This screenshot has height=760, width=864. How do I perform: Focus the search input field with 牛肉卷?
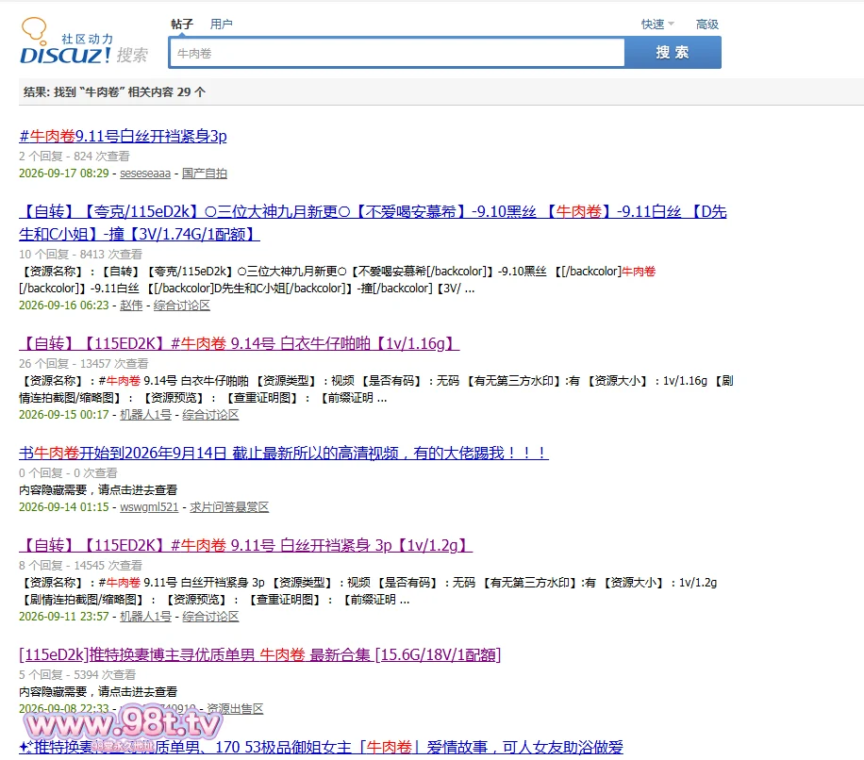397,53
